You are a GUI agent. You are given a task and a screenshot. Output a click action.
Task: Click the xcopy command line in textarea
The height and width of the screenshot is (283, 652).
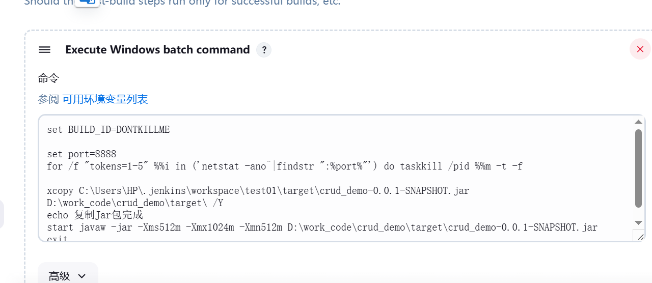[x=258, y=197]
